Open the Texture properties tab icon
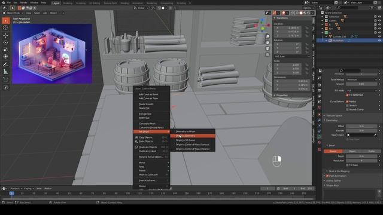383x215 pixels. coord(319,149)
